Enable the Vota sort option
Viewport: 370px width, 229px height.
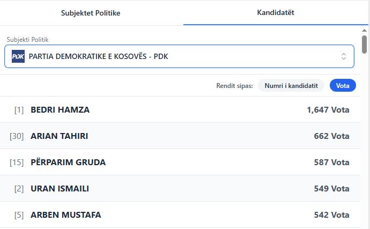click(343, 85)
